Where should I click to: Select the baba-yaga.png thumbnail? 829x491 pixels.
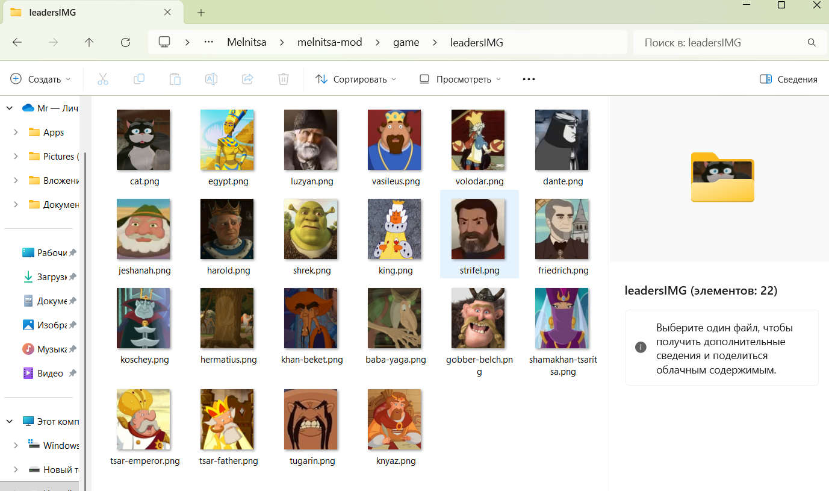[394, 318]
